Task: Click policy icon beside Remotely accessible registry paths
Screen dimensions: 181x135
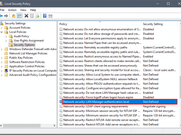Action: click(61, 47)
